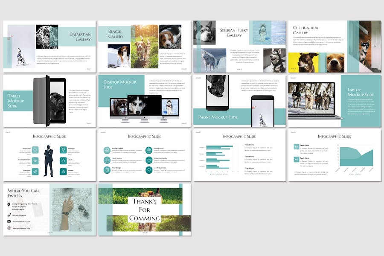Click the 'Bundle Packed' label

tap(117, 148)
